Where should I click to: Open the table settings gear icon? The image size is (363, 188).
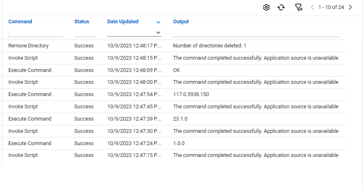coord(266,7)
